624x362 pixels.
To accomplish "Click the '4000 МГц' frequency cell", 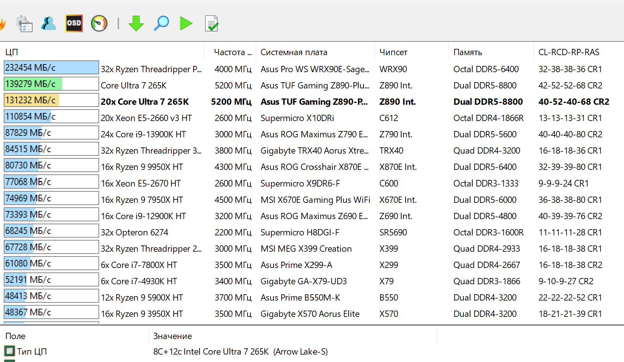I will (233, 69).
